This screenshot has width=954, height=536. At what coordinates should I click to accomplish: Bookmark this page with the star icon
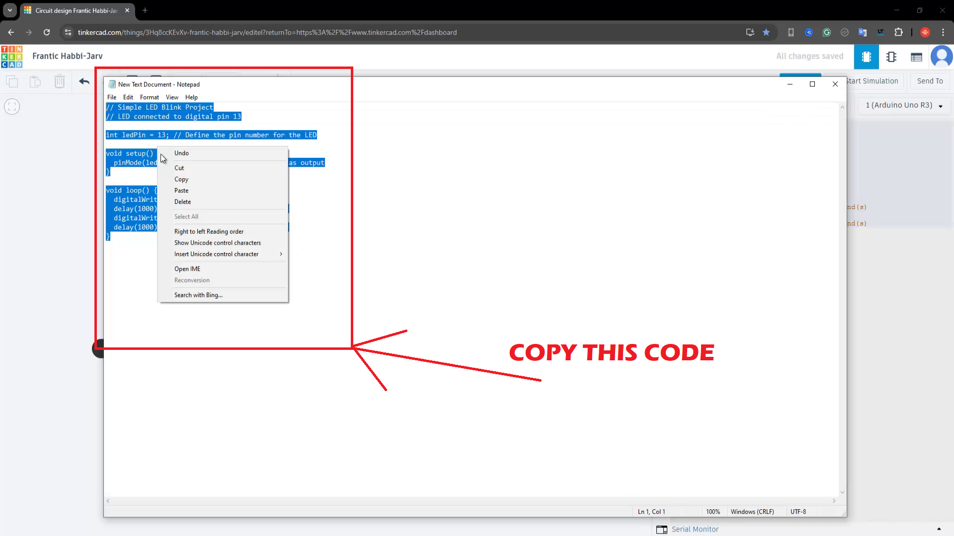pyautogui.click(x=766, y=32)
